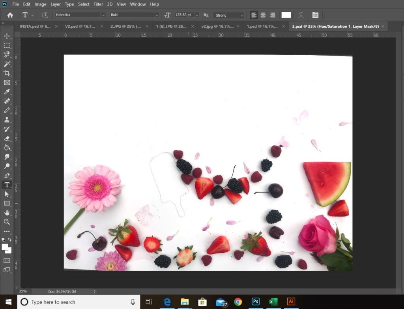The width and height of the screenshot is (404, 309).
Task: Select the Crop tool
Action: [7, 73]
